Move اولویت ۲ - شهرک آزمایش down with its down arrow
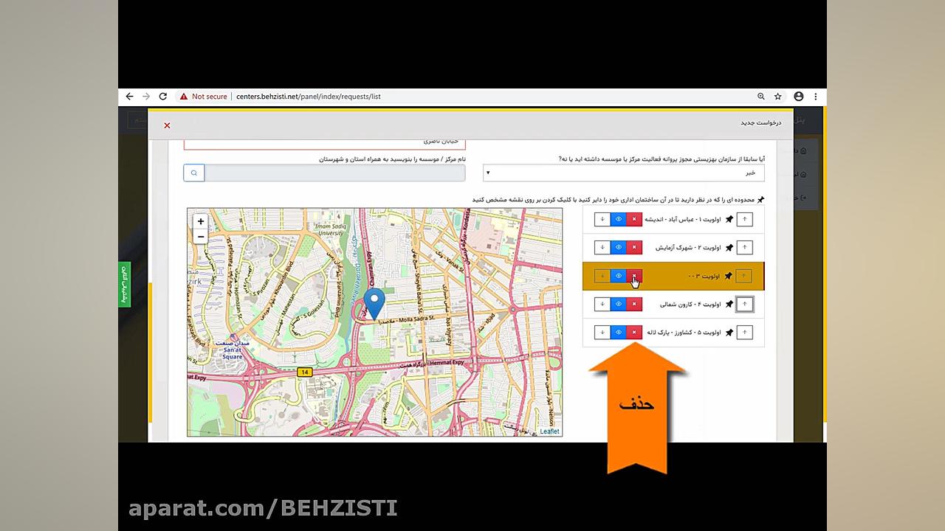The image size is (945, 531). [x=602, y=247]
